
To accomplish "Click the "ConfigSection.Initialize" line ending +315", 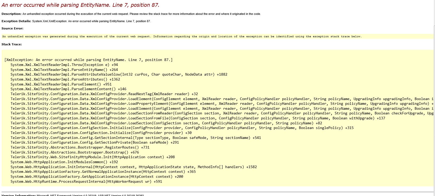I will pos(182,128).
